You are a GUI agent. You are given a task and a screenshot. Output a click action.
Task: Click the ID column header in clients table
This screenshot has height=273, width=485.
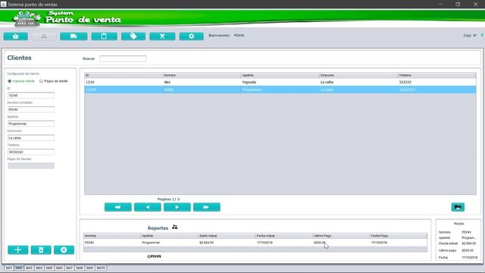point(124,75)
